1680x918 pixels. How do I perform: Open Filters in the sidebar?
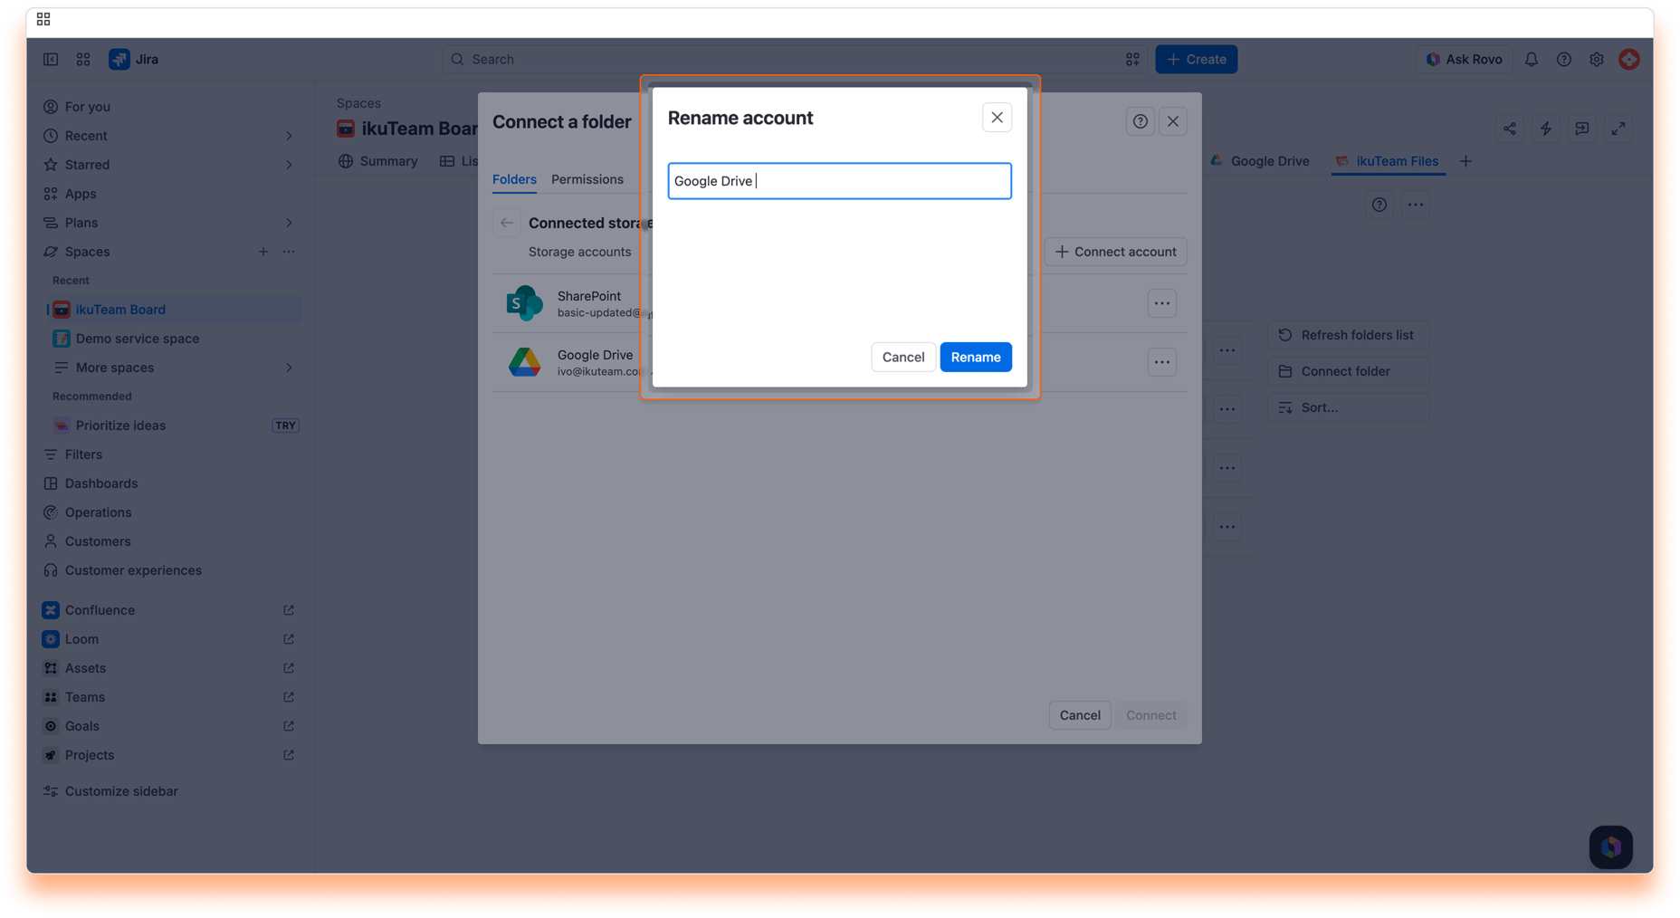pos(83,454)
